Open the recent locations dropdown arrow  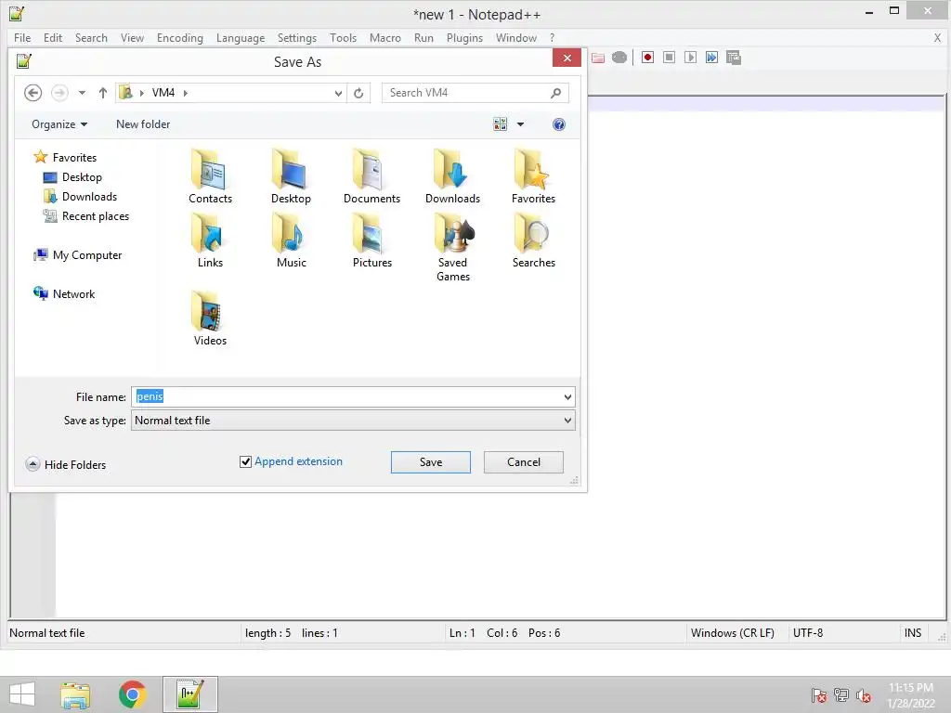coord(82,93)
